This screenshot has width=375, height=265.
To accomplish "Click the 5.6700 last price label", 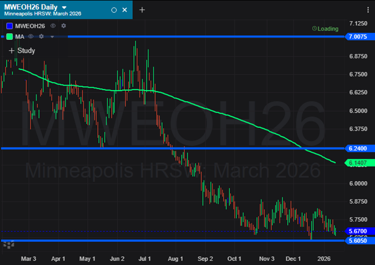I will (x=359, y=231).
